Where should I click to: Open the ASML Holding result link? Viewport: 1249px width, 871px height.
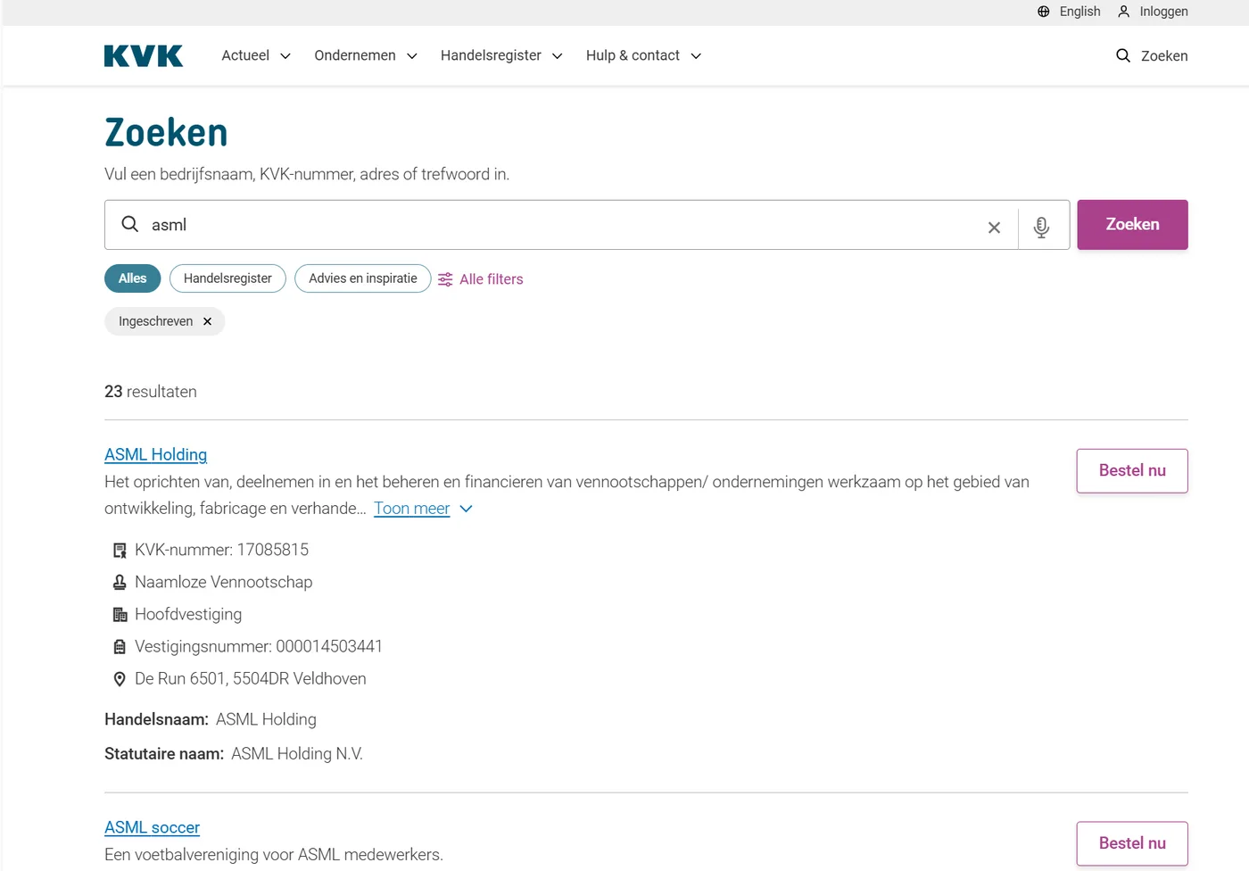point(155,454)
